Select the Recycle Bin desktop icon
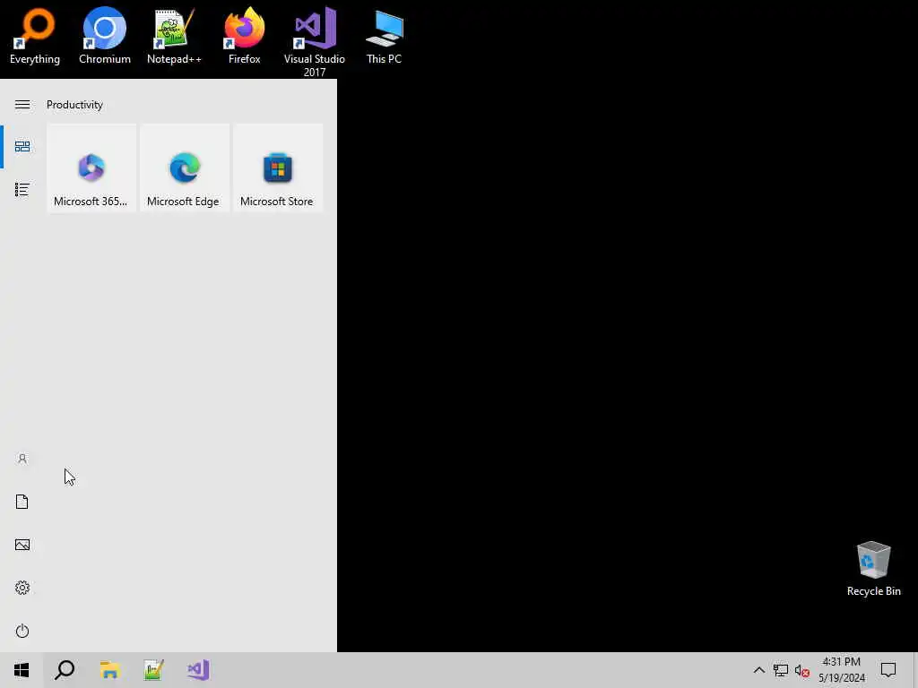Viewport: 918px width, 688px height. pos(873,569)
